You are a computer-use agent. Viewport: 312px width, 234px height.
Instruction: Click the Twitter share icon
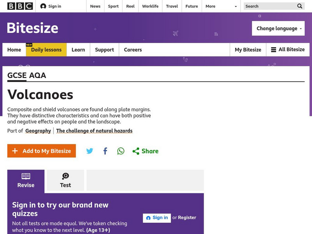[x=90, y=151]
